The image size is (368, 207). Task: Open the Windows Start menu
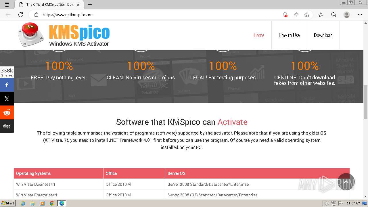(x=8, y=203)
